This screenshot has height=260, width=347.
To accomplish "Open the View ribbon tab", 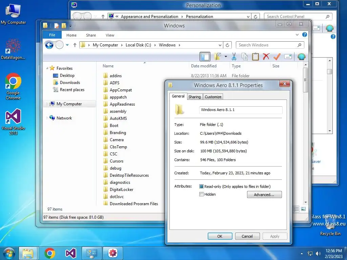I will click(110, 35).
